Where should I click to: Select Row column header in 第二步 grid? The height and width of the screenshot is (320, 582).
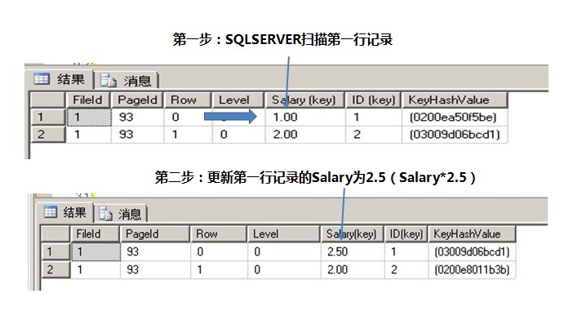click(x=219, y=234)
